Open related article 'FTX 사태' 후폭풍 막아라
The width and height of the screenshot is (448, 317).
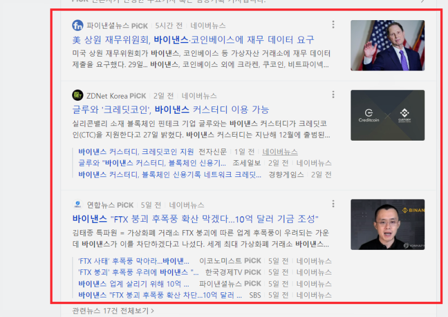click(134, 261)
